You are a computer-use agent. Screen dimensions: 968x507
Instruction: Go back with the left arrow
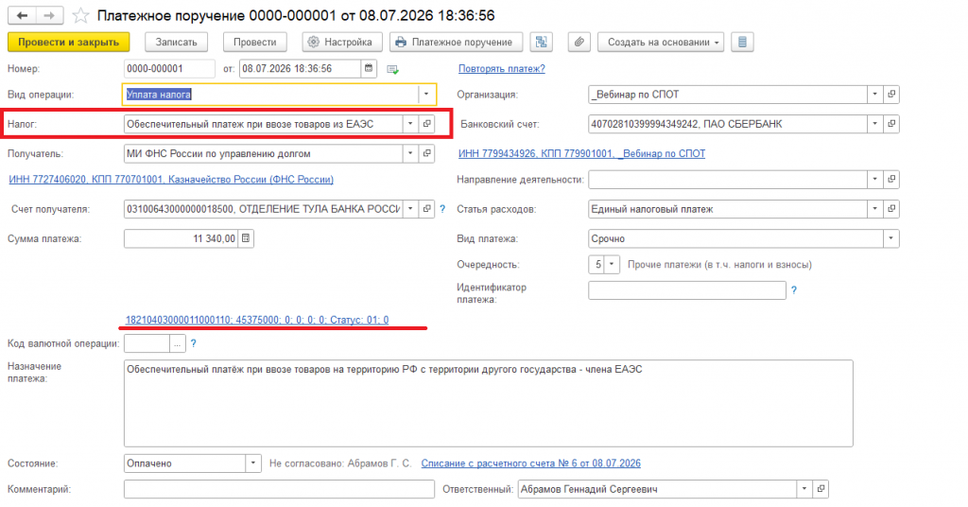tap(23, 15)
